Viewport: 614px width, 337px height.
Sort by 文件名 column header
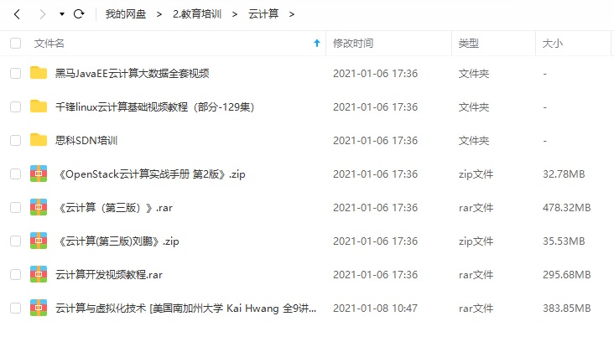click(x=49, y=43)
